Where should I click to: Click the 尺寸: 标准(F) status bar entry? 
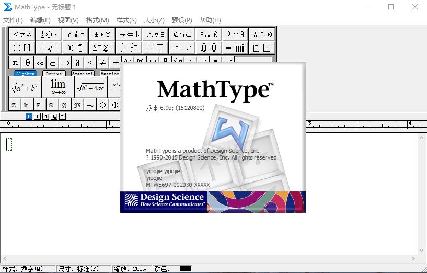click(x=84, y=269)
